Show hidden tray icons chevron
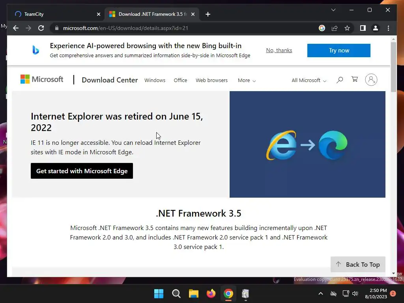 [321, 294]
